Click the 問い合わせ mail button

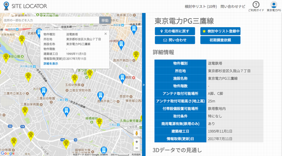[175, 40]
